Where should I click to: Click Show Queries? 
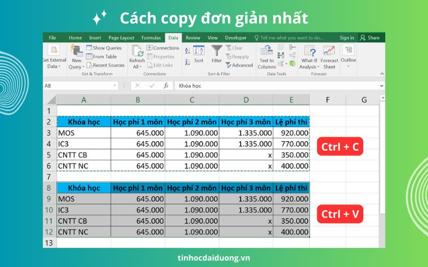[x=104, y=48]
